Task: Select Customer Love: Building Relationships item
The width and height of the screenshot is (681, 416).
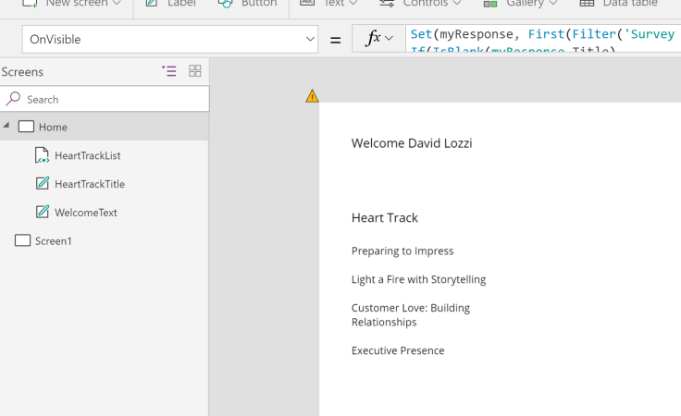Action: 411,315
